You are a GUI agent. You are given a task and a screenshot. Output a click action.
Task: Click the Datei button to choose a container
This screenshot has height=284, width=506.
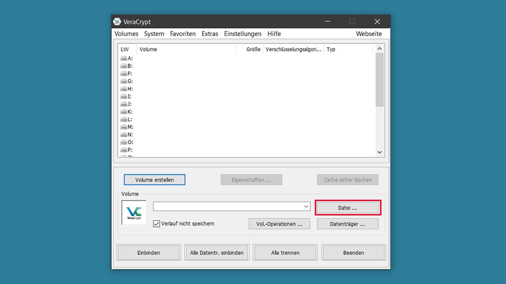pyautogui.click(x=347, y=207)
